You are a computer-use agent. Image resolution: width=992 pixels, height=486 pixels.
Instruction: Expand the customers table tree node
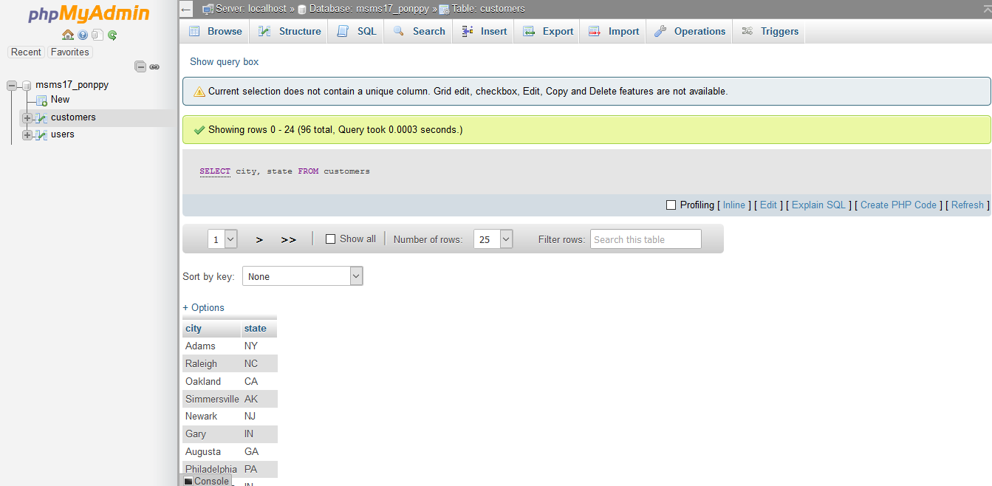(27, 118)
